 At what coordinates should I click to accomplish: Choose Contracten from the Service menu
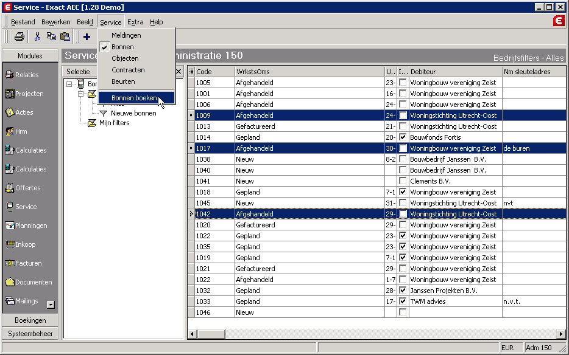[136, 70]
